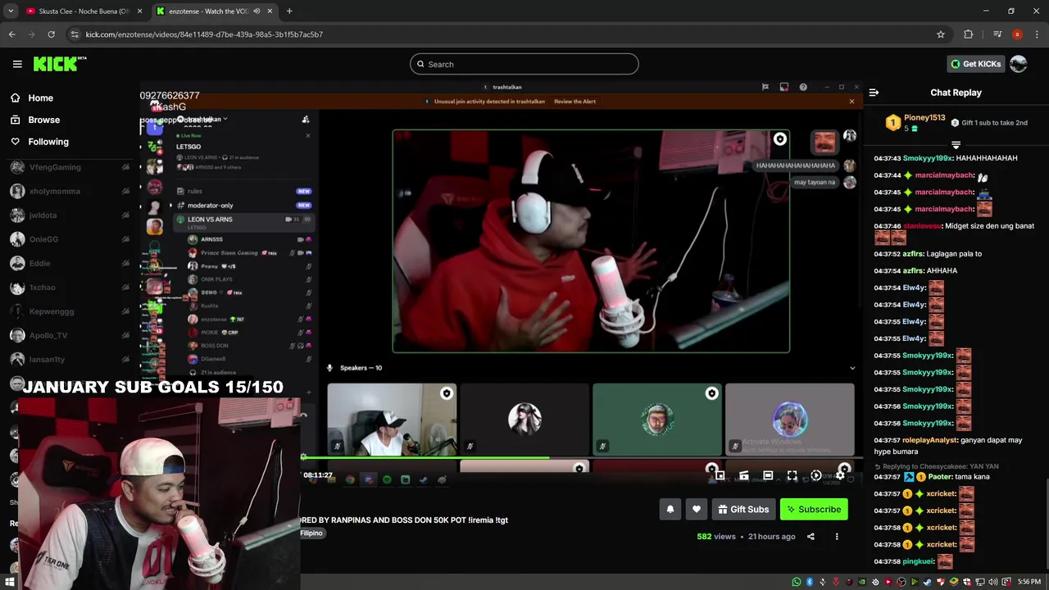The image size is (1049, 590).
Task: Click username Paoter in chat
Action: [x=940, y=477]
